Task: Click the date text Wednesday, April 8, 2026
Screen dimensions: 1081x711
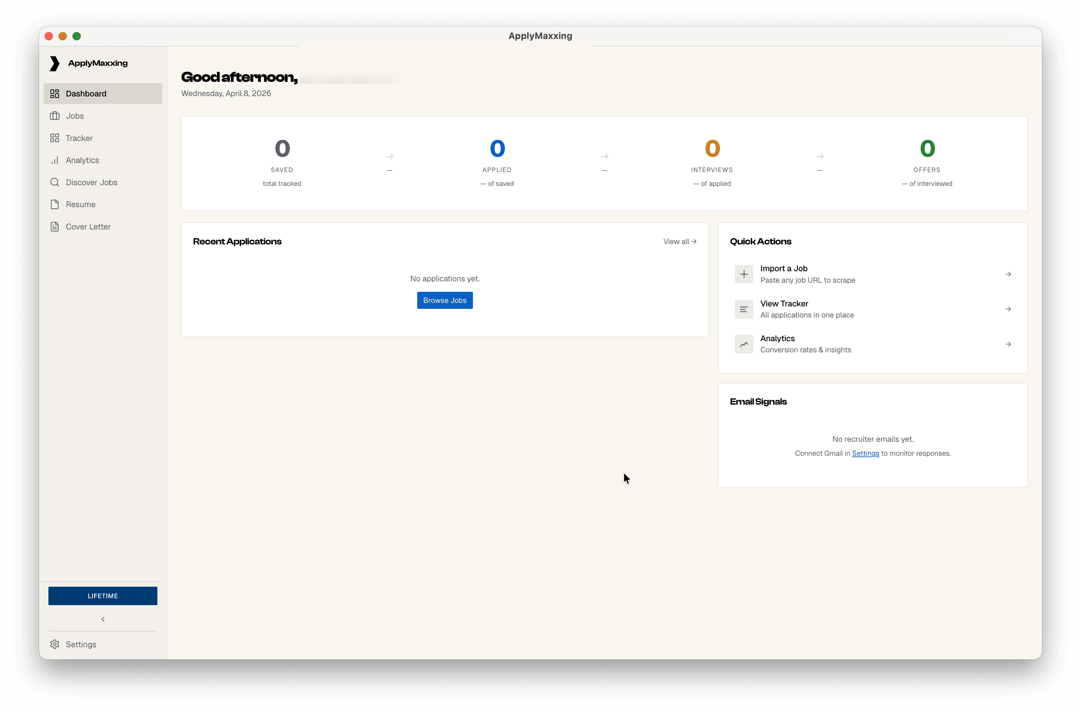Action: click(226, 94)
